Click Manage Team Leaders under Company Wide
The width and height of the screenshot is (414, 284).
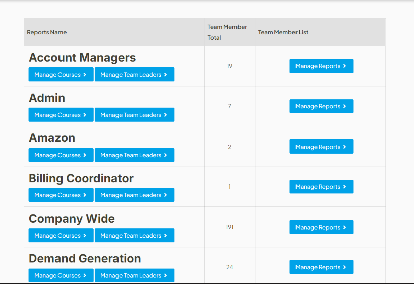click(x=134, y=236)
